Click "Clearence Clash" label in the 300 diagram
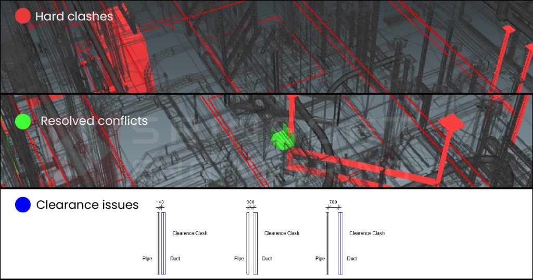The width and height of the screenshot is (533, 280). coord(282,233)
